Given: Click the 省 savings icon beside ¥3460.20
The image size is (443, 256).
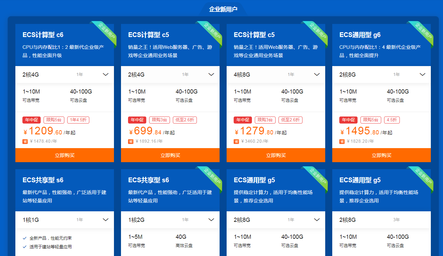Looking at the screenshot, I should point(236,141).
